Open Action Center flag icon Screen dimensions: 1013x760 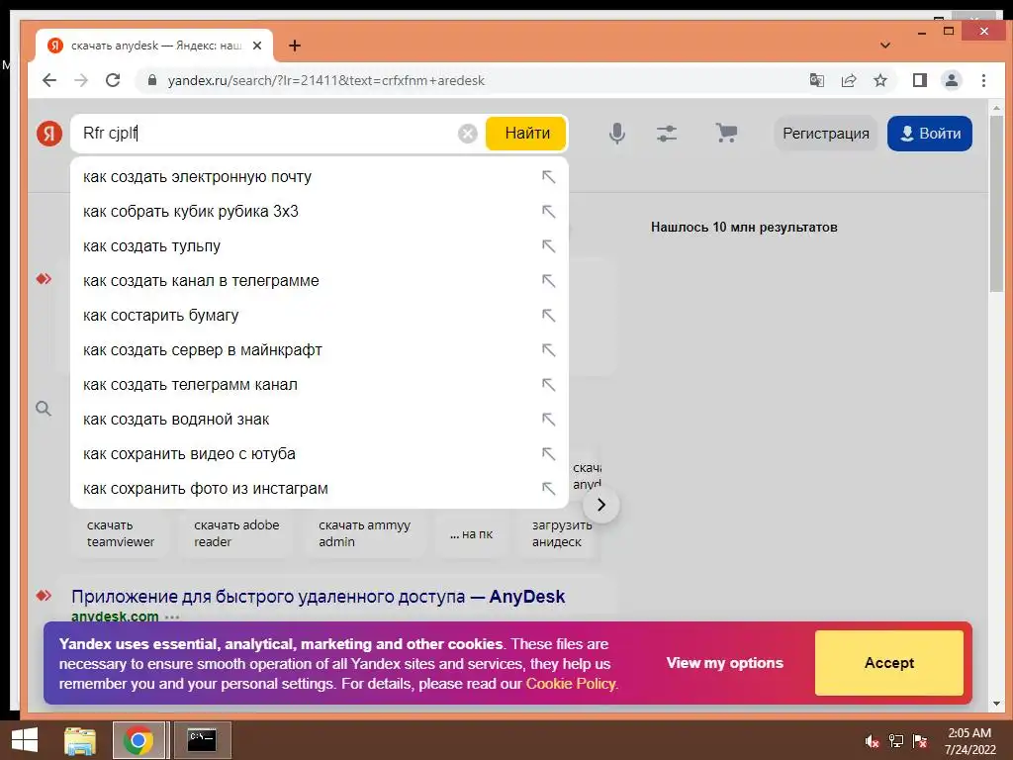[920, 741]
